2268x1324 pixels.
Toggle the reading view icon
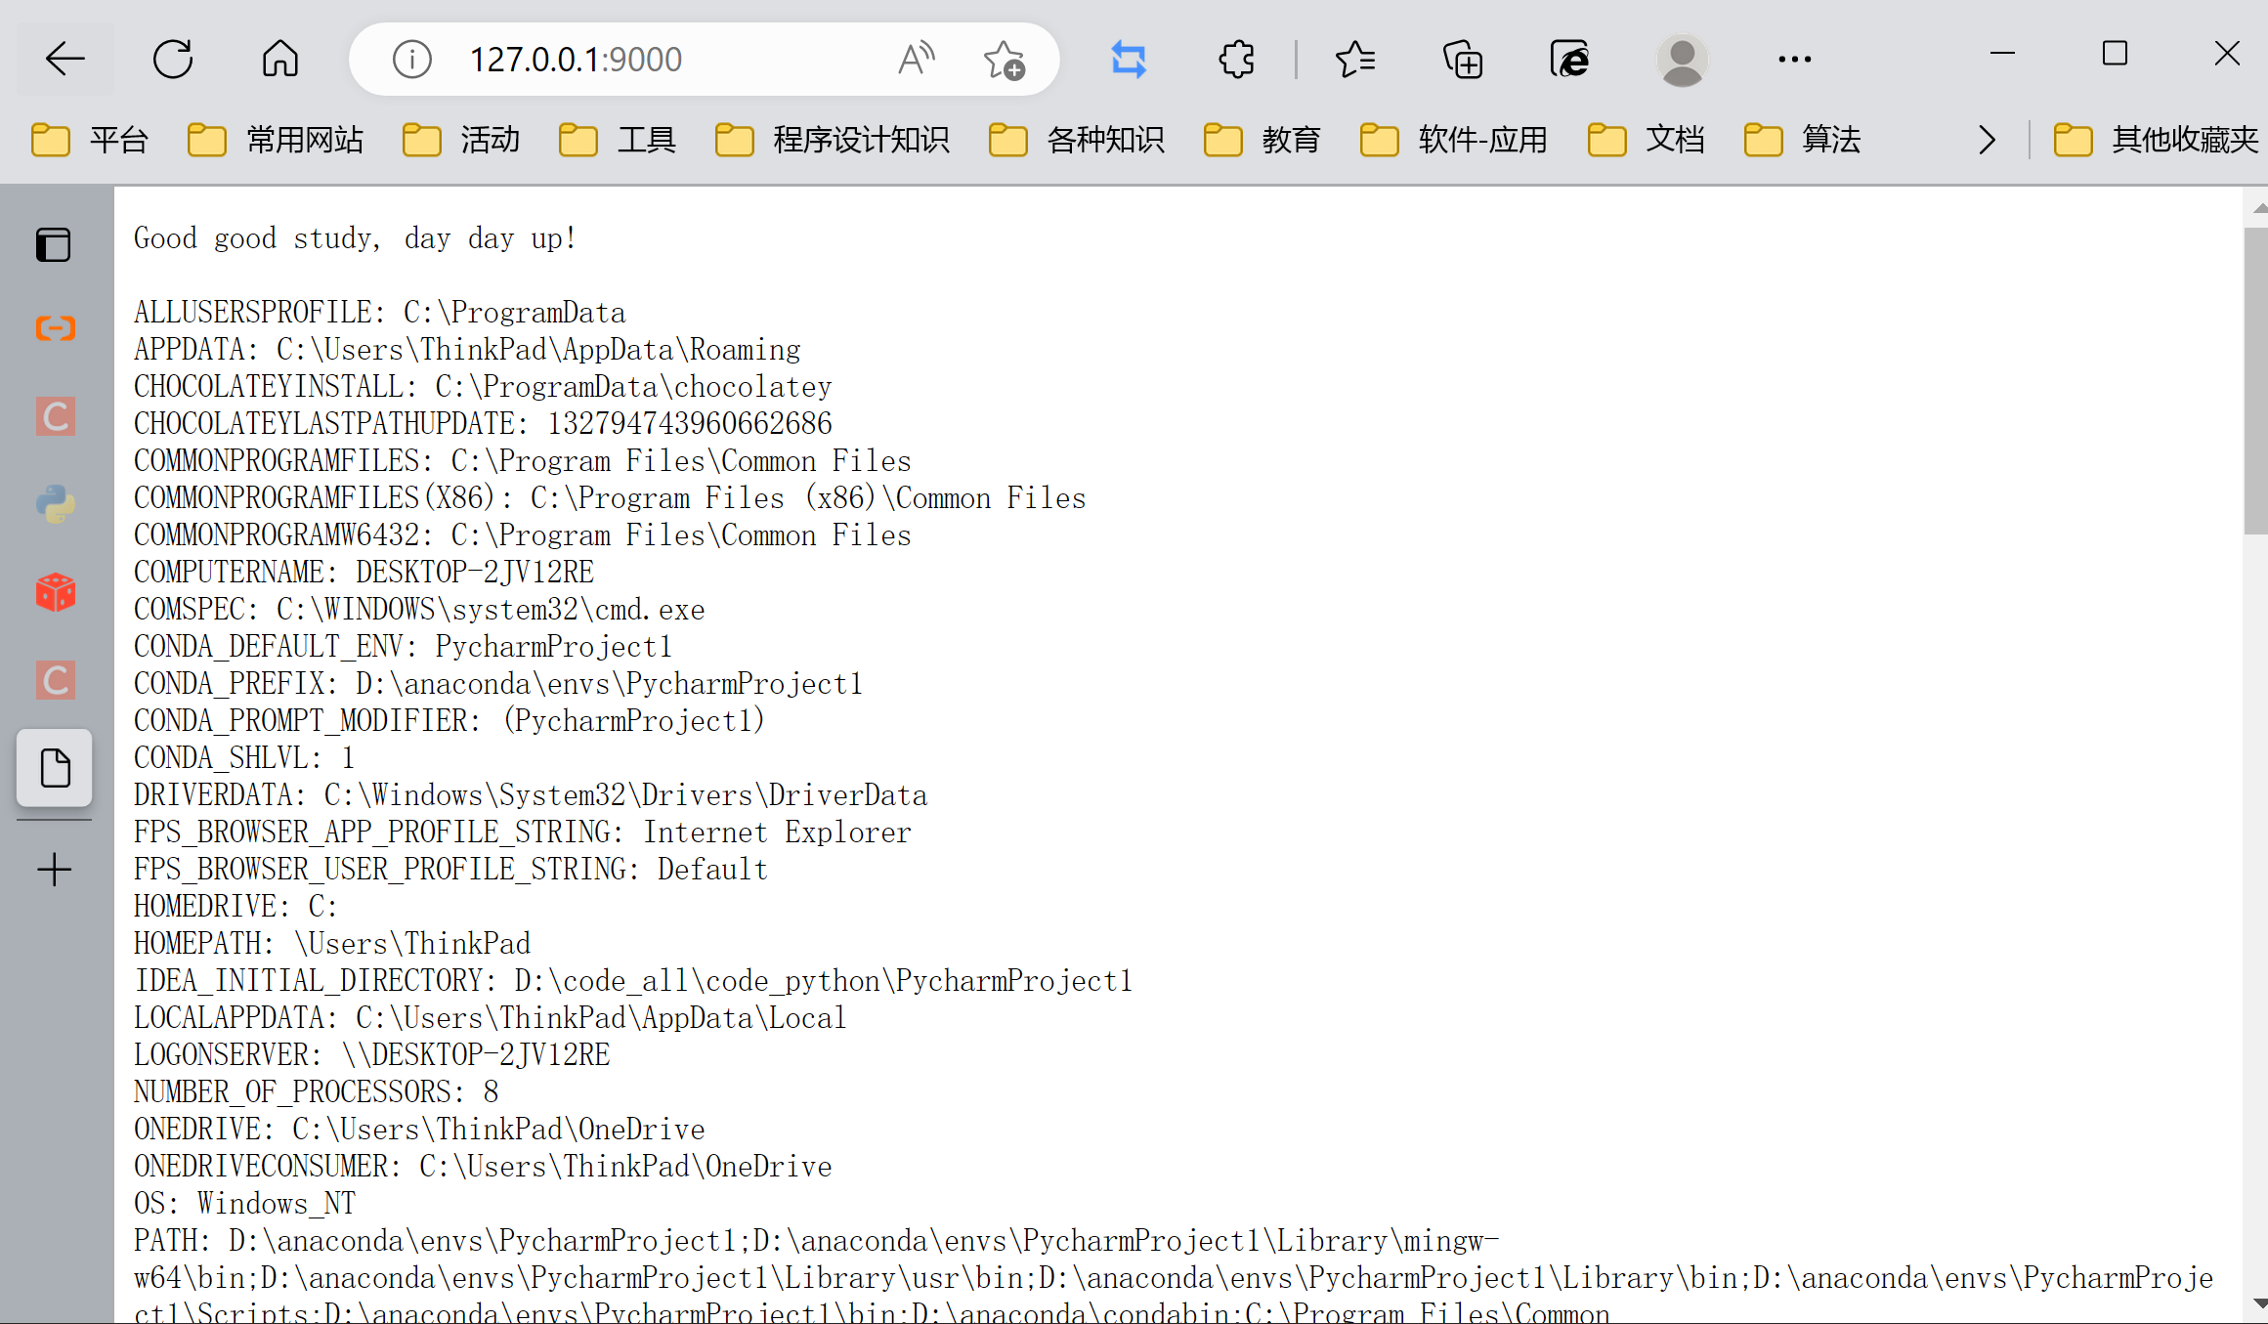[914, 59]
